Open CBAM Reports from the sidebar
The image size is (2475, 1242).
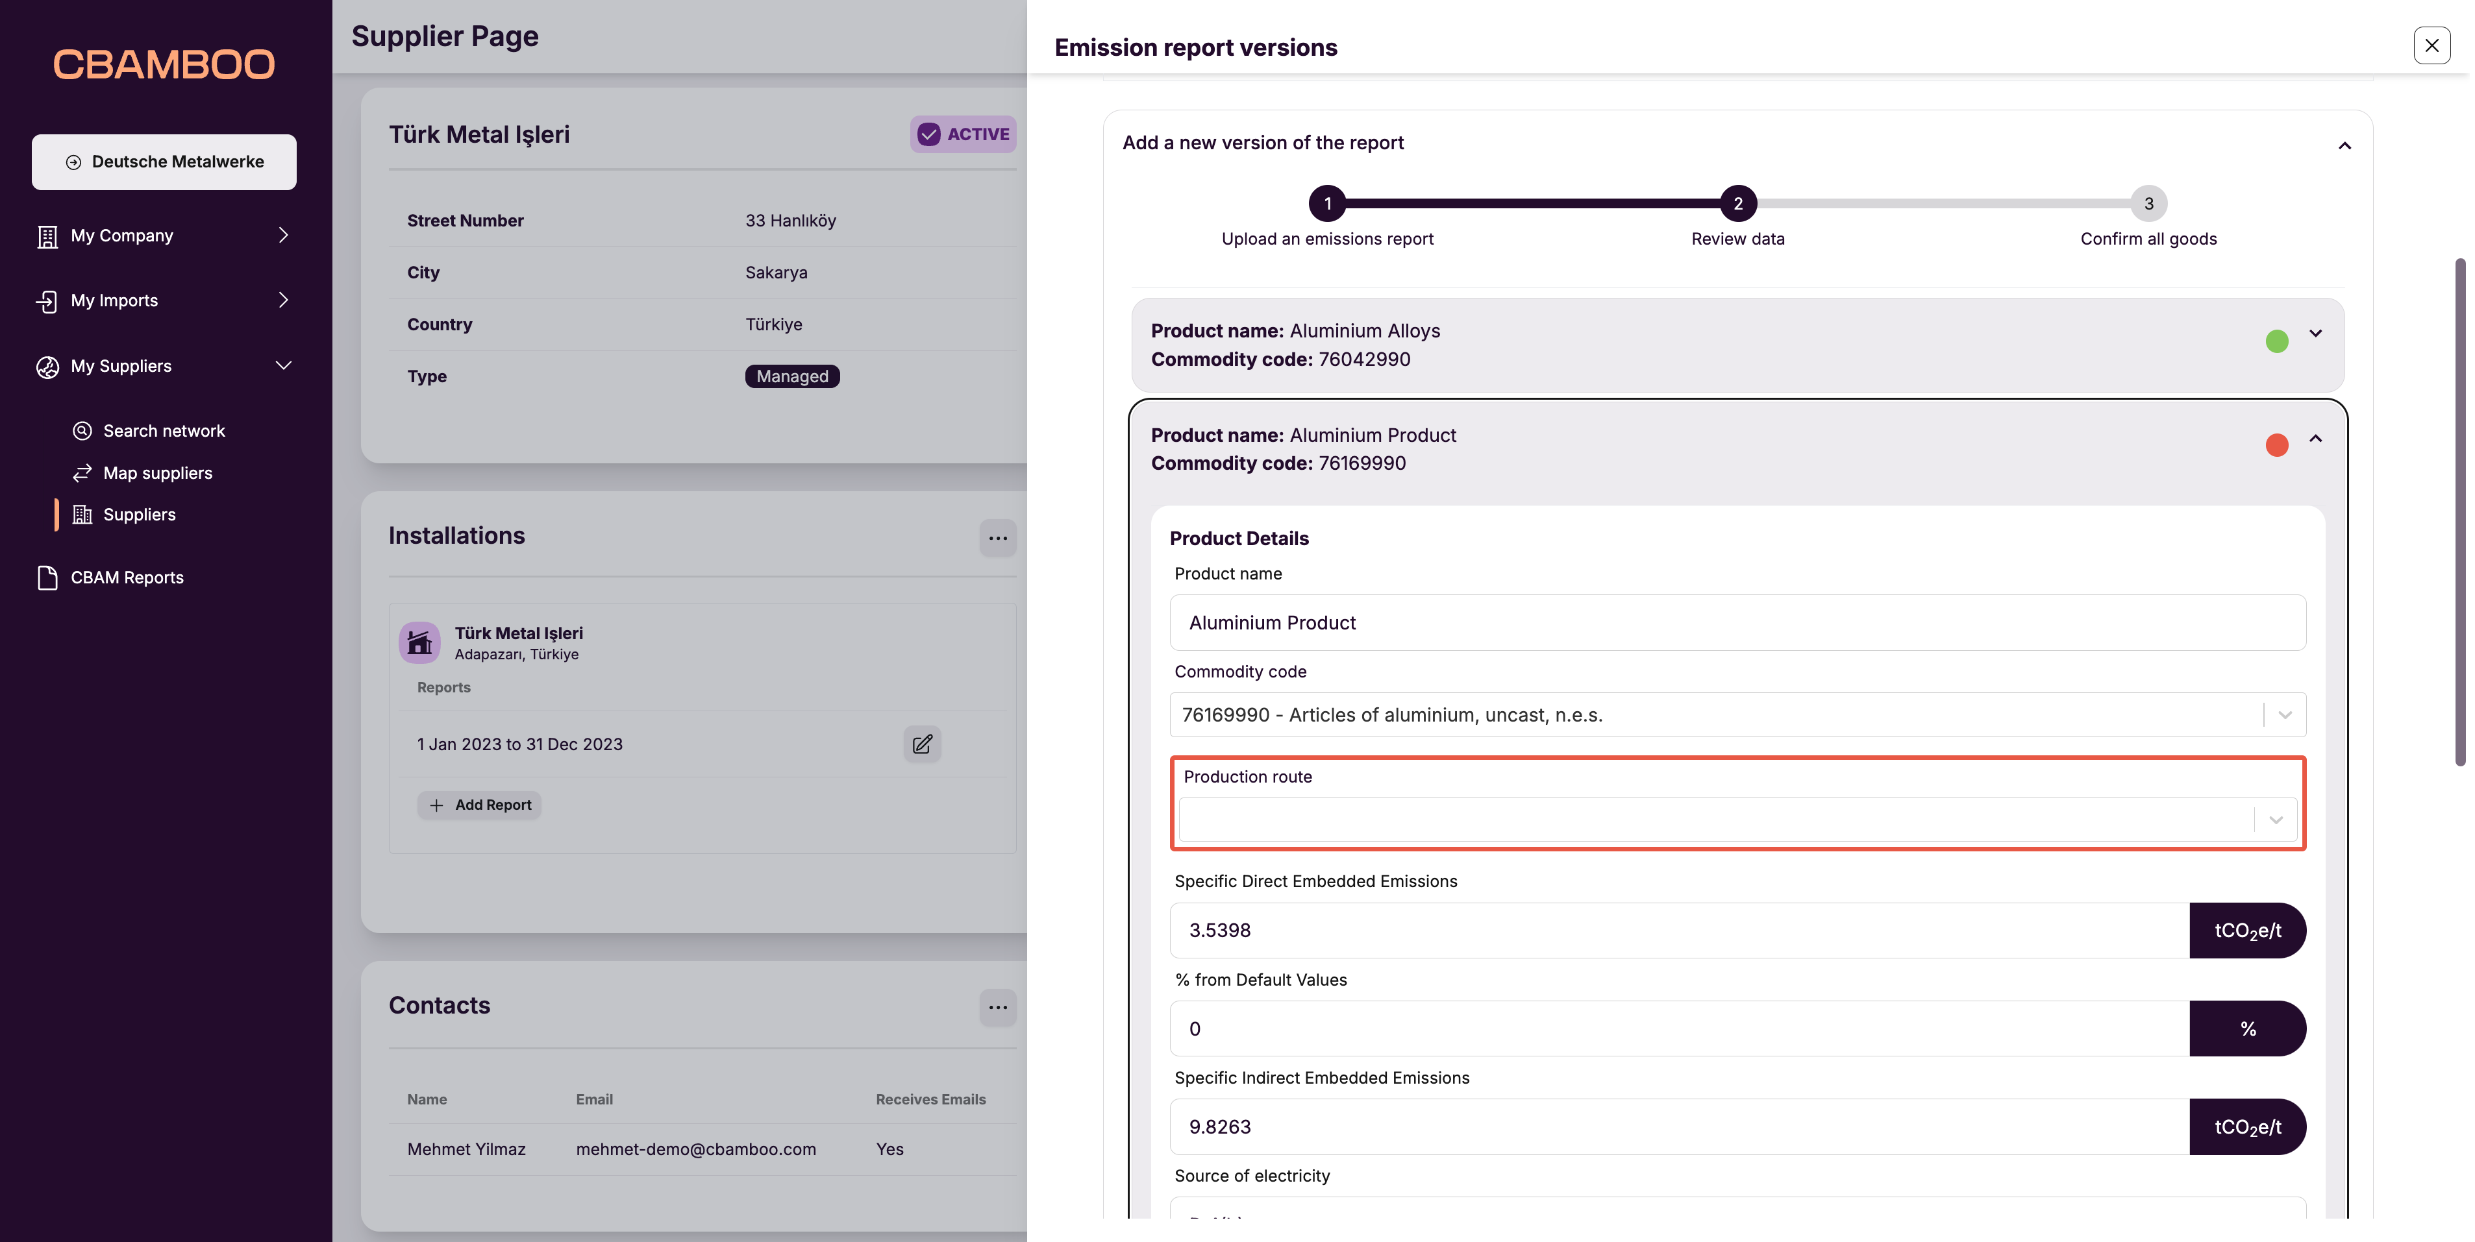[126, 576]
